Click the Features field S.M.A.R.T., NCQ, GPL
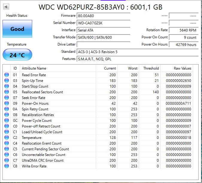202x183 pixels. click(x=137, y=59)
